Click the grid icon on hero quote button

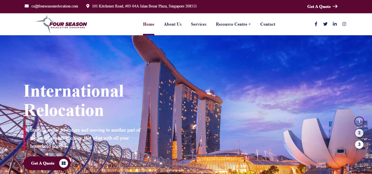64,163
